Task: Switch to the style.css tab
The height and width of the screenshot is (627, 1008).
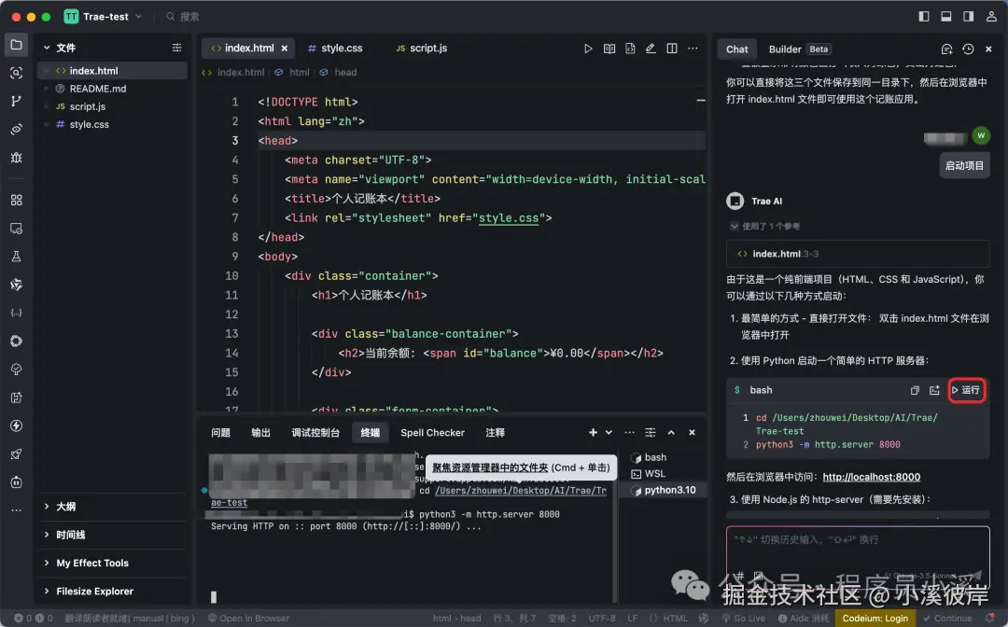Action: tap(336, 48)
